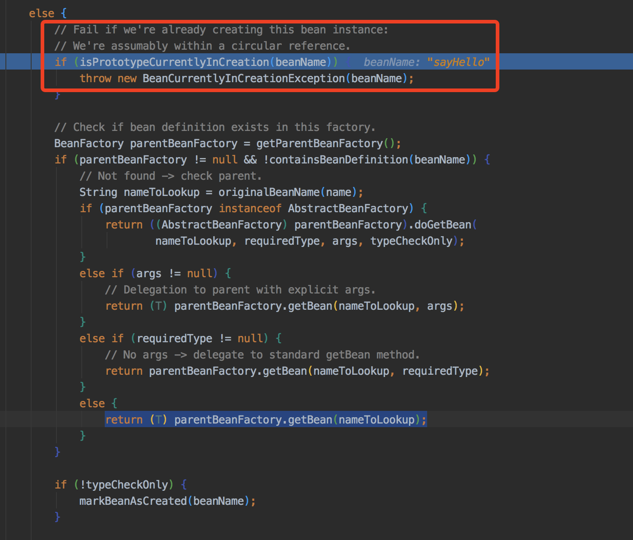
Task: Click comment 'Not found -> check parent'
Action: click(x=171, y=176)
